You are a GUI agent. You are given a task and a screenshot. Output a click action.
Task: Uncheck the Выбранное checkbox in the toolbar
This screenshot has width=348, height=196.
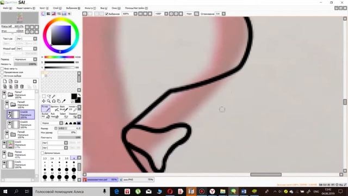pyautogui.click(x=107, y=14)
